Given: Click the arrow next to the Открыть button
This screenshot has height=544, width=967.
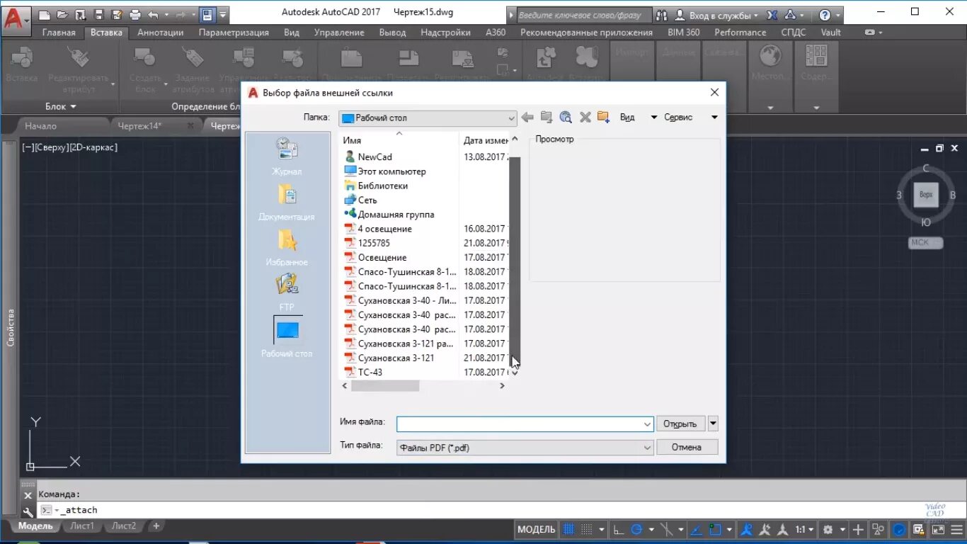Looking at the screenshot, I should [x=713, y=424].
